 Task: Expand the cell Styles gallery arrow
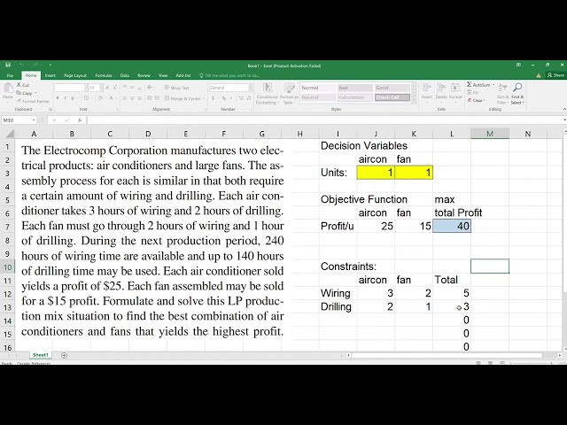click(414, 100)
